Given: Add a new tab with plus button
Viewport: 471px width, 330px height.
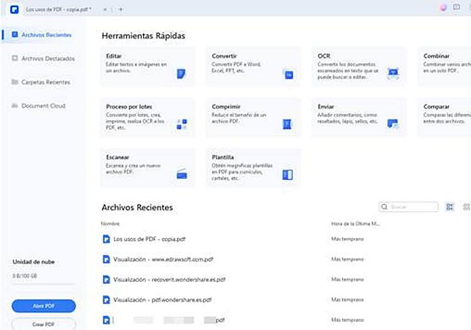Looking at the screenshot, I should tap(120, 9).
